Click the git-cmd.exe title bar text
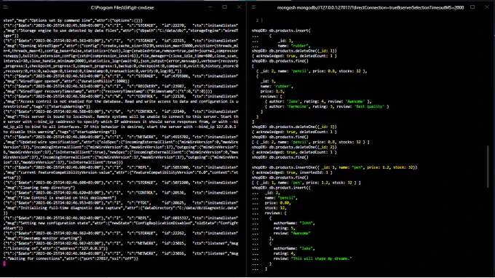This screenshot has width=495, height=278. 122,7
